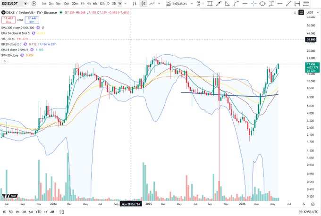Select the trend line tool
321x216 pixels.
coord(288,3)
